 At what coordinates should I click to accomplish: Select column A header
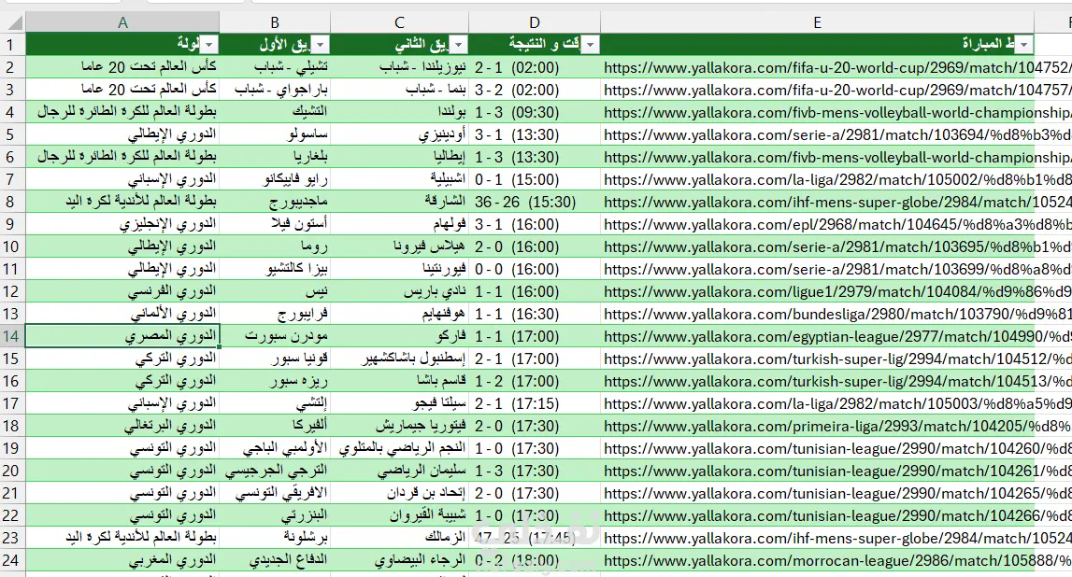click(x=122, y=22)
